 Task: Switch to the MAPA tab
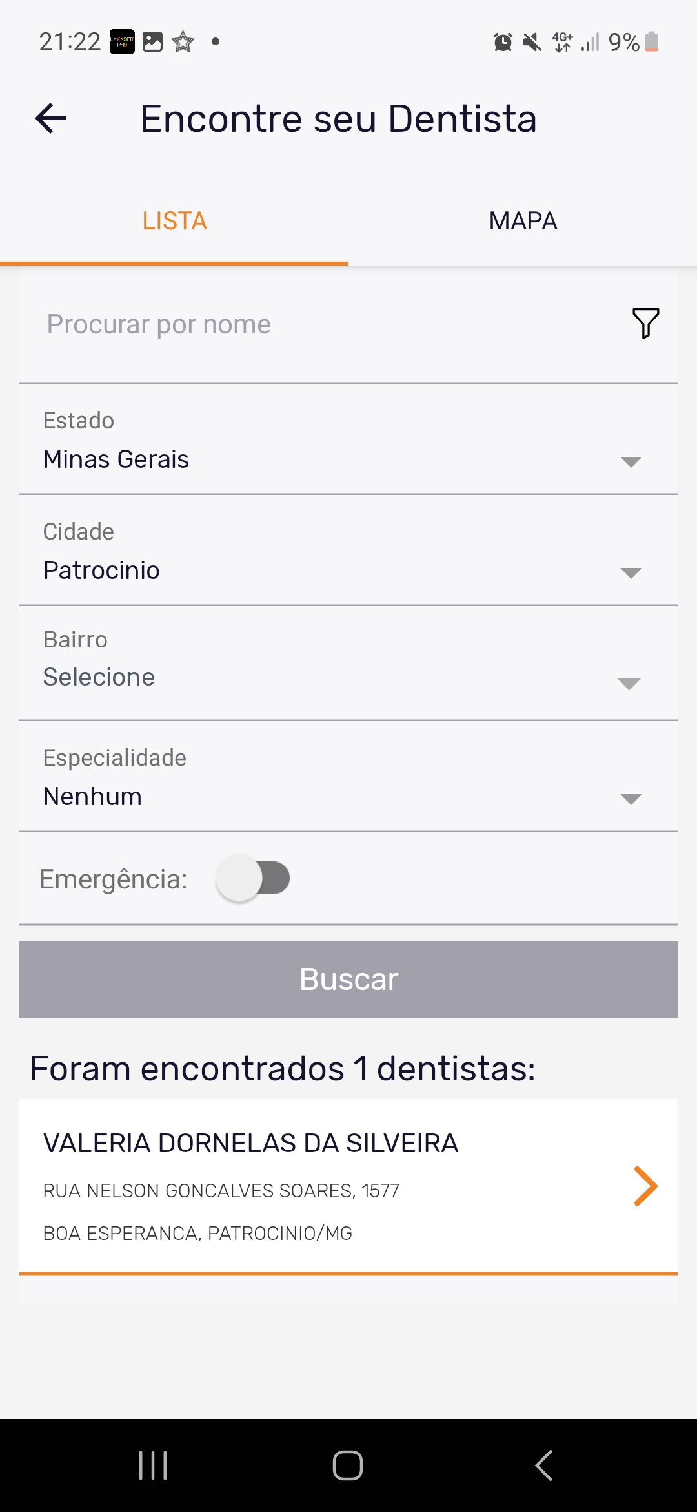click(x=523, y=221)
